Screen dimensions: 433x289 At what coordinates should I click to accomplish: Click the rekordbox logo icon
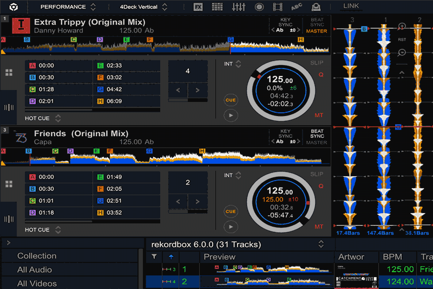[x=14, y=7]
